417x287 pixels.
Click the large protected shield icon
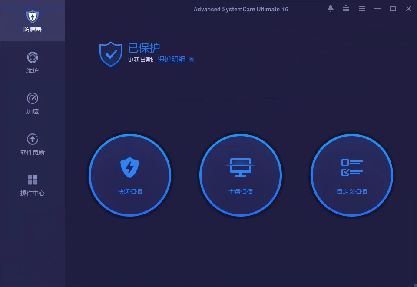111,54
